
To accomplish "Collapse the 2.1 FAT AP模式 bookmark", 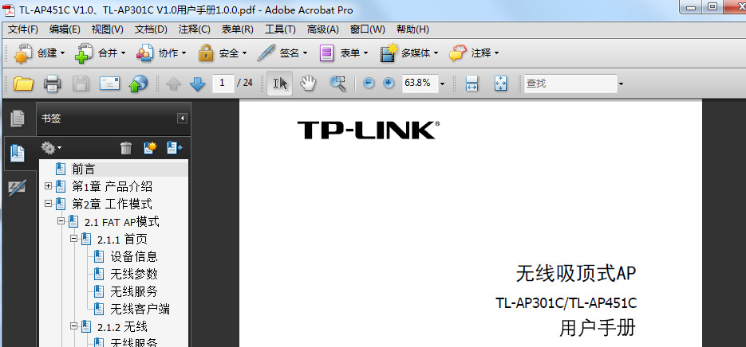I will point(61,221).
